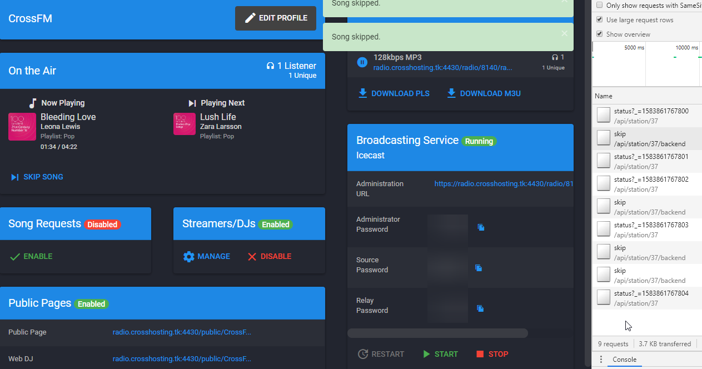
Task: Click the Song Requests Disabled badge
Action: point(102,225)
